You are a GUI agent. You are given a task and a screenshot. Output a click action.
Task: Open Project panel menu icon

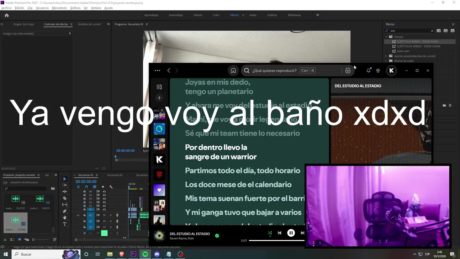click(x=38, y=175)
